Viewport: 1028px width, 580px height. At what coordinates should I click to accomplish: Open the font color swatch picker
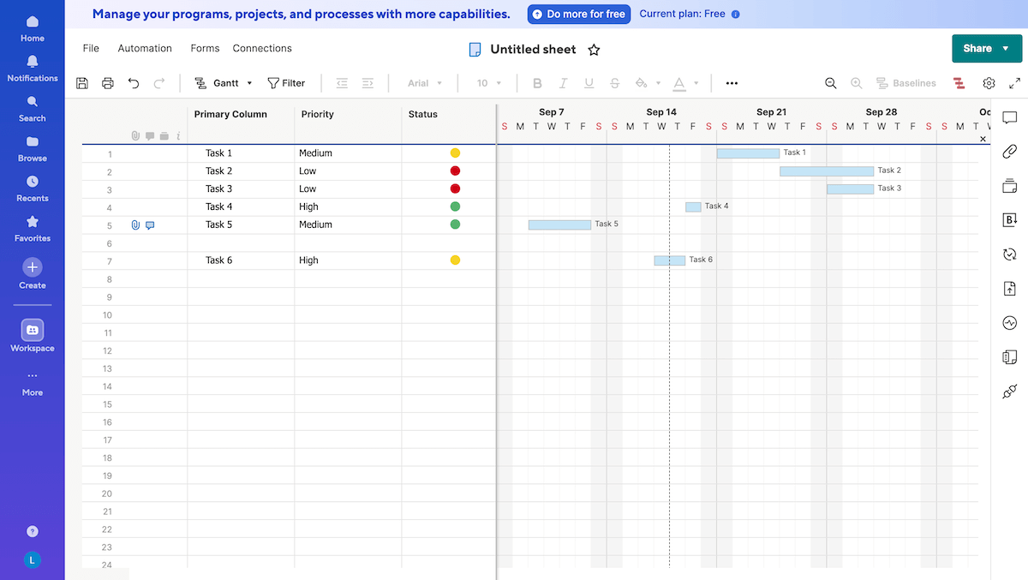(x=679, y=83)
